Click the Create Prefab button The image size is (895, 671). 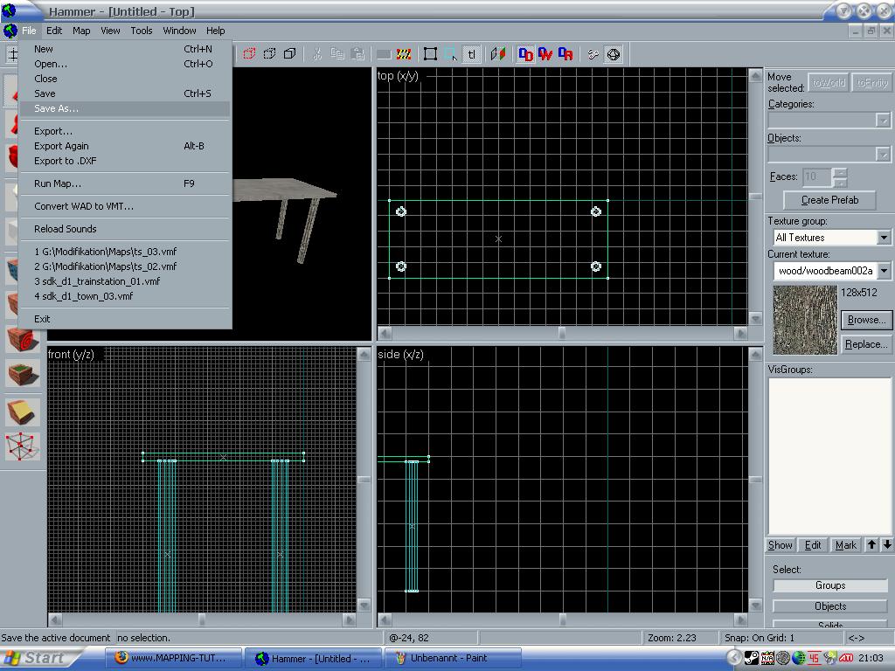click(830, 200)
